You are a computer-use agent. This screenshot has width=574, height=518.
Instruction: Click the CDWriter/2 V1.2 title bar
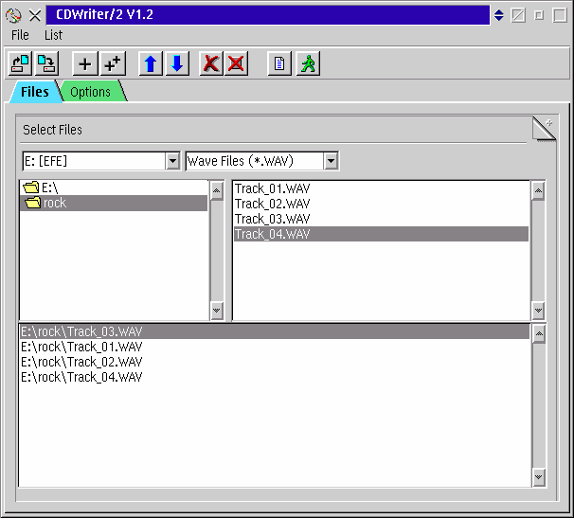click(268, 15)
